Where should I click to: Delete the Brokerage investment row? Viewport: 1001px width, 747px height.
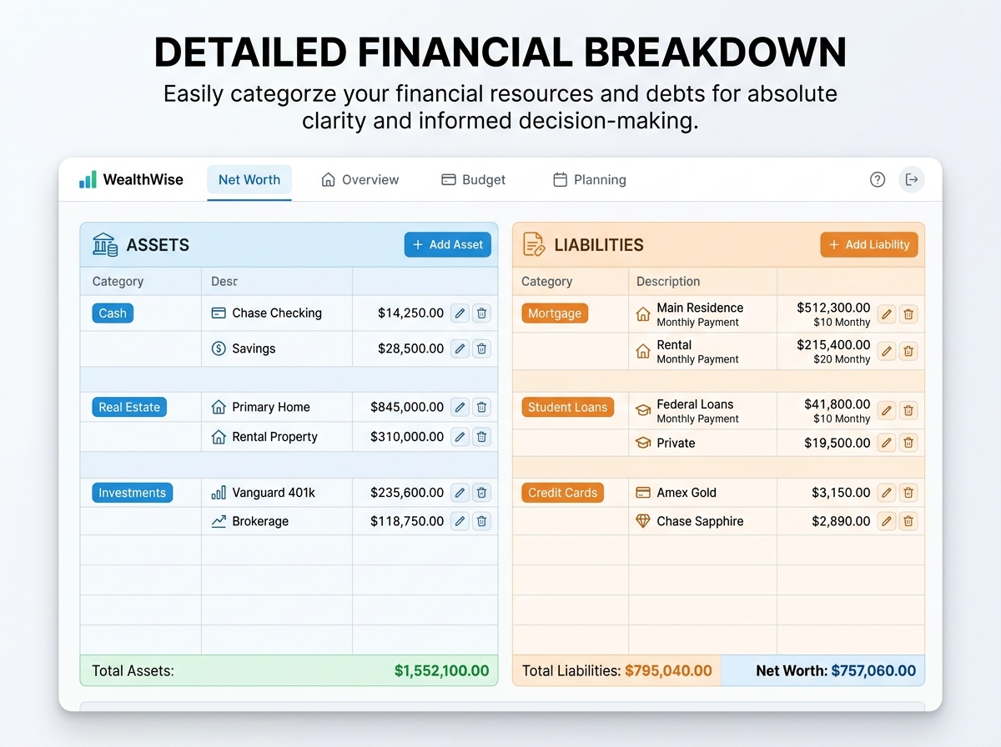click(x=481, y=521)
